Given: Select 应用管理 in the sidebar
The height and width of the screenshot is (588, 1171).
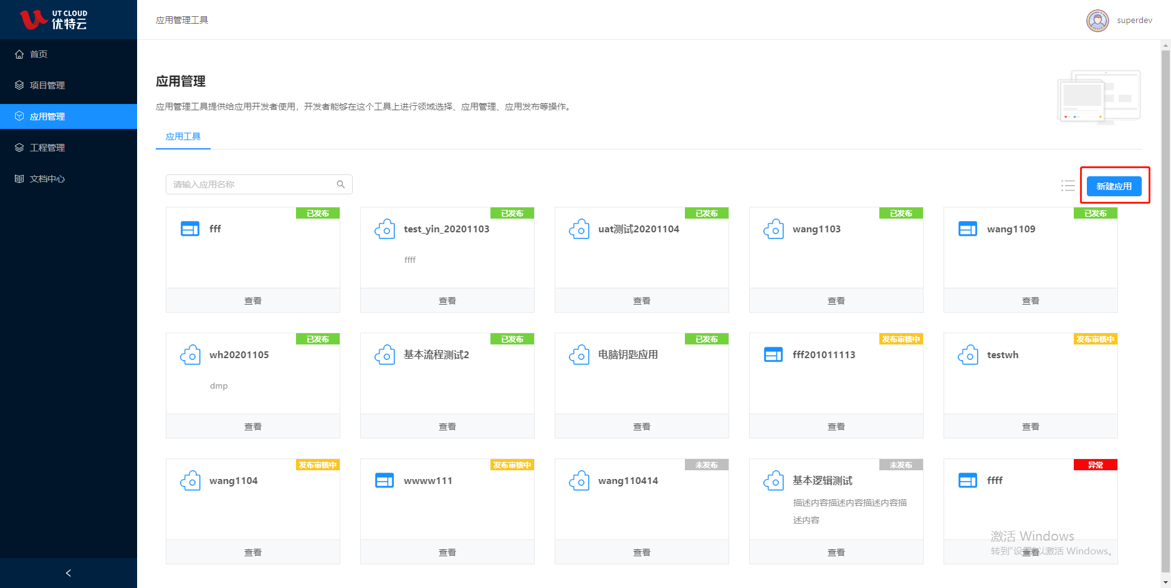Looking at the screenshot, I should pos(69,116).
